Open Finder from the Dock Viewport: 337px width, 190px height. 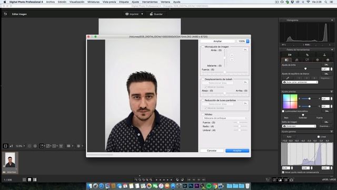90,186
